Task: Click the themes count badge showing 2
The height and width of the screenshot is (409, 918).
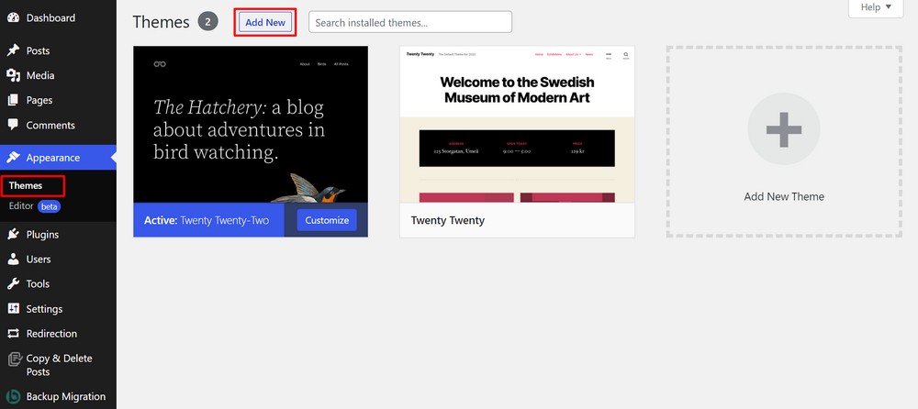Action: click(x=207, y=22)
